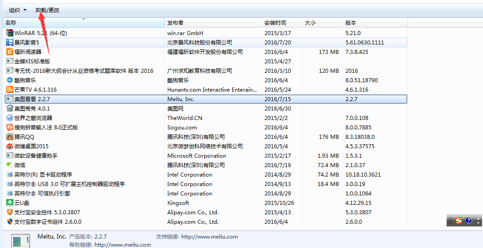483x248 pixels.
Task: Click the 微软设备健康助手 icon
Action: (x=10, y=156)
